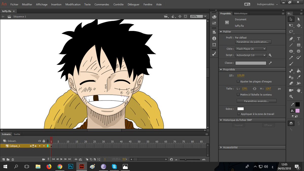Click the Scène white color swatch

pyautogui.click(x=240, y=109)
